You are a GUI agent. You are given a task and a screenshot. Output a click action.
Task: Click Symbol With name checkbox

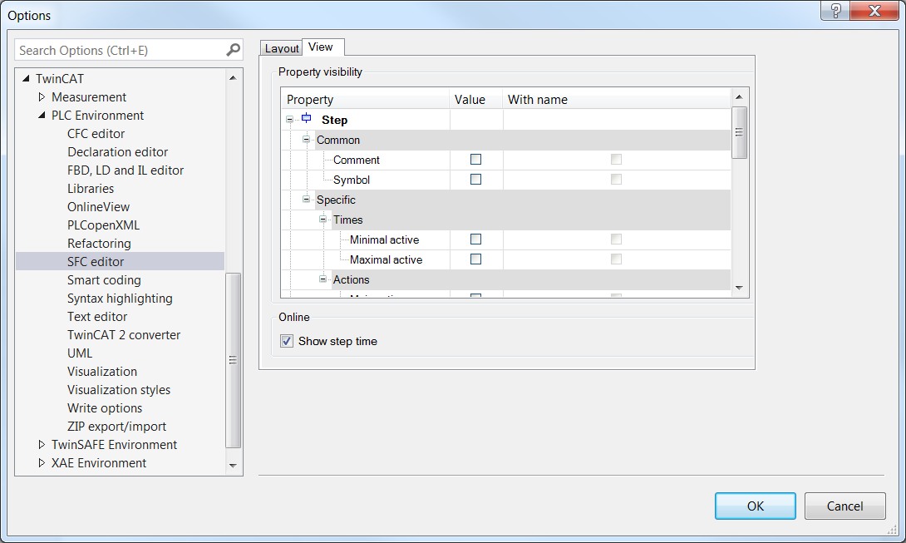click(x=617, y=180)
